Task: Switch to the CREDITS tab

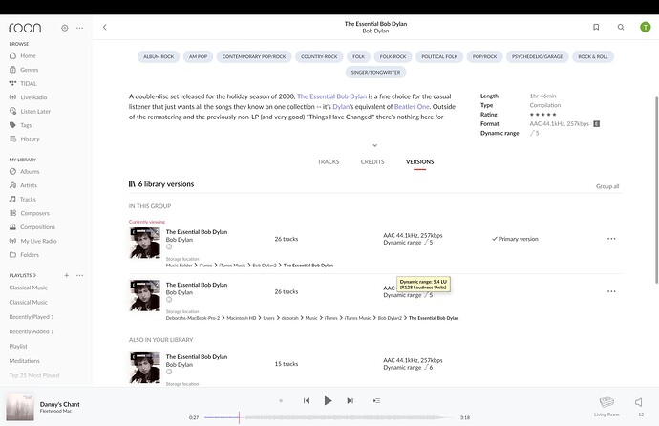Action: (x=372, y=161)
